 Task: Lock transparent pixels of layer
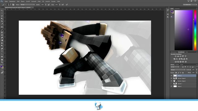click(x=176, y=73)
